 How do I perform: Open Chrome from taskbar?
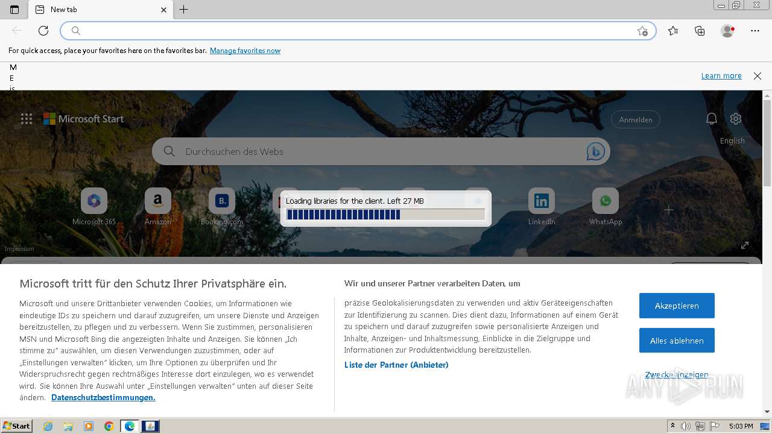click(109, 426)
